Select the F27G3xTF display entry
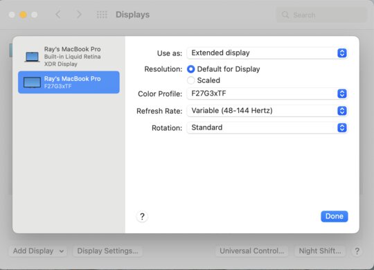374x270 pixels. pos(69,82)
